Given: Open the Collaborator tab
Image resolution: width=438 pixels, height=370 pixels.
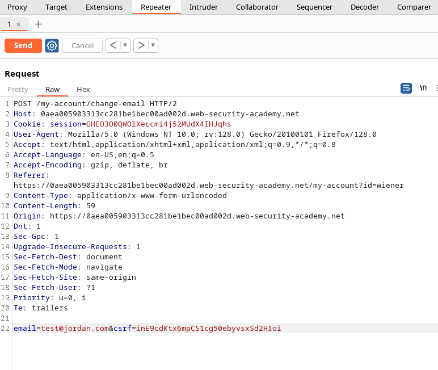Looking at the screenshot, I should (x=257, y=7).
